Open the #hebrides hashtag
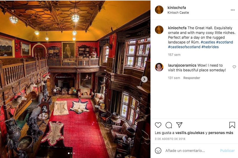This screenshot has width=238, height=158. 210,47
